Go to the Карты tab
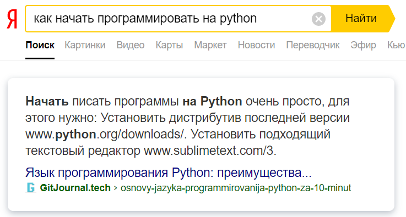 click(169, 45)
